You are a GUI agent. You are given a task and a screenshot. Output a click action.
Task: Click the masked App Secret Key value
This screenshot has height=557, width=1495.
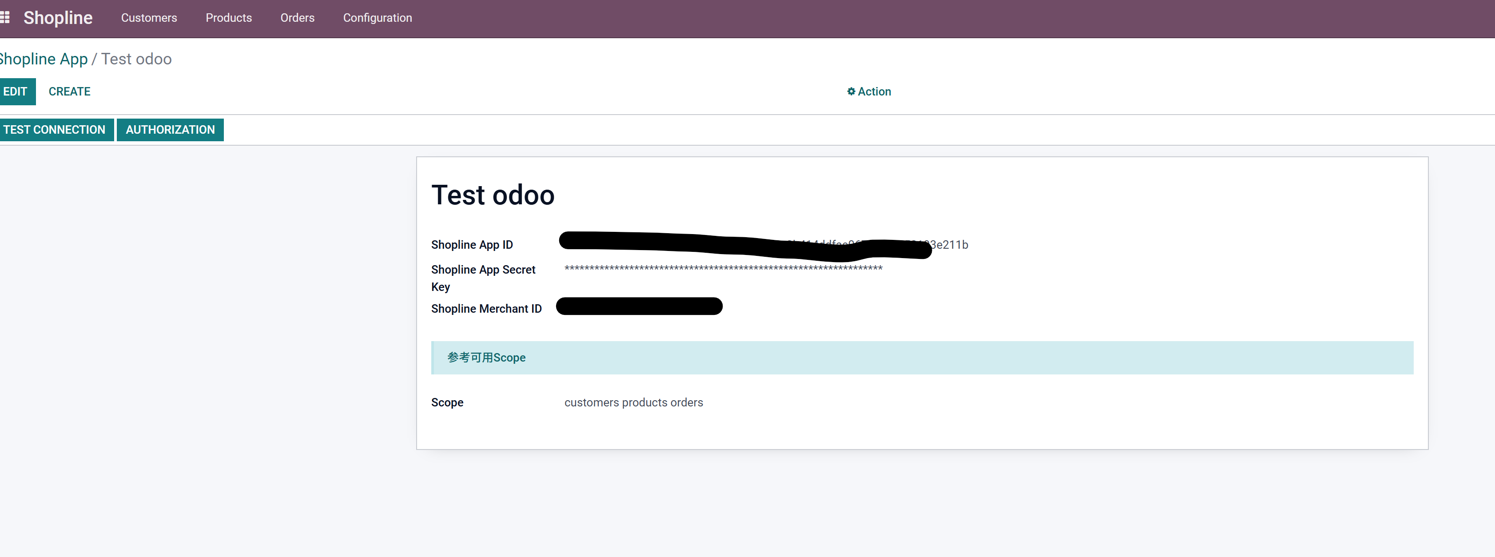(723, 269)
